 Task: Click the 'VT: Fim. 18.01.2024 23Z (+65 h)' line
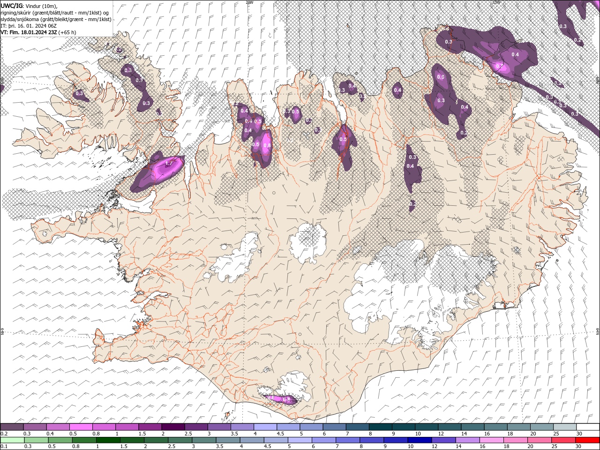point(38,32)
